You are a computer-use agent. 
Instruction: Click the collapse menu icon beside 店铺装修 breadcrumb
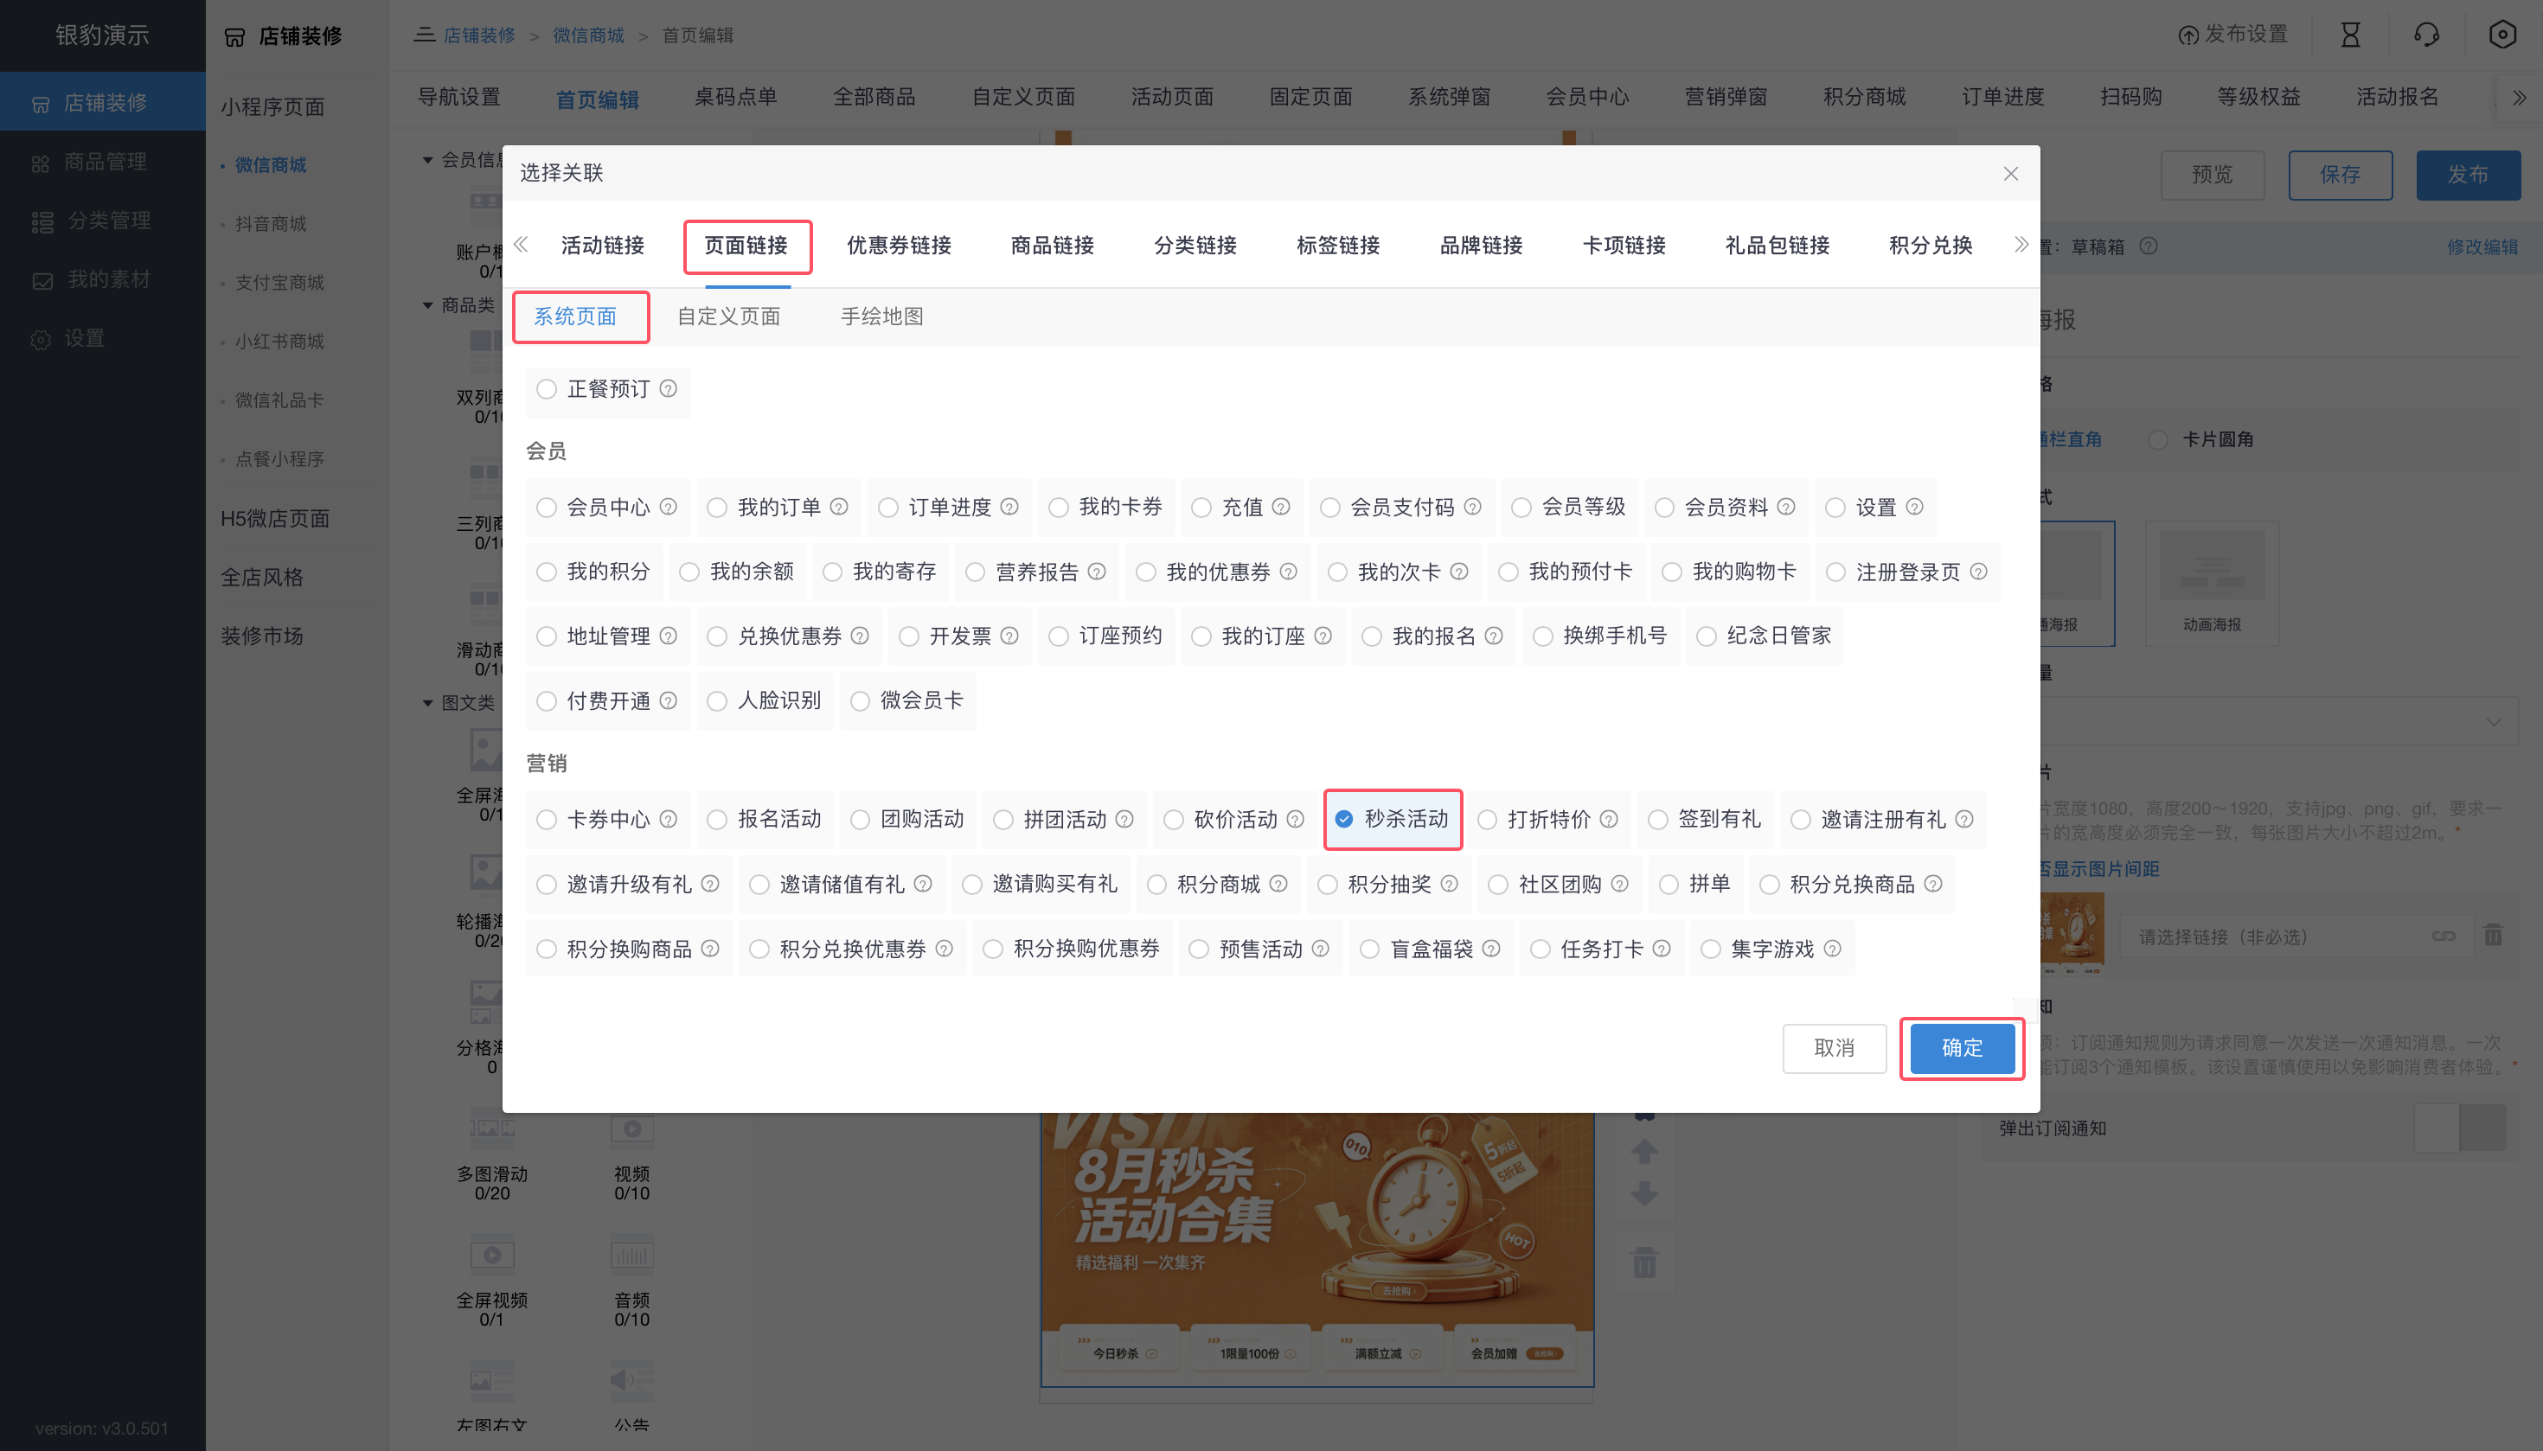[424, 35]
